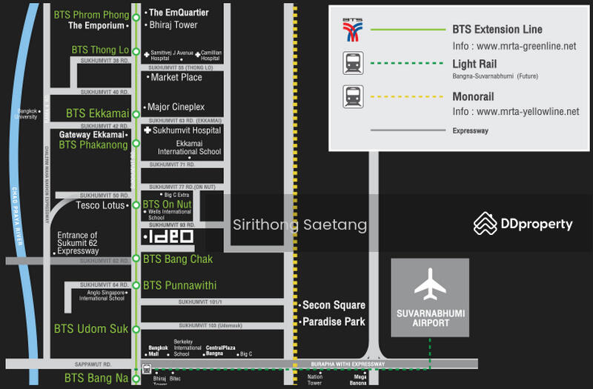Image resolution: width=593 pixels, height=389 pixels.
Task: Select the airplane icon at Suvarnabhumi Airport
Action: tap(430, 284)
